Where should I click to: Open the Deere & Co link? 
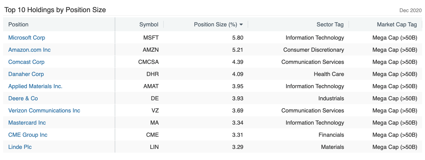coord(23,98)
